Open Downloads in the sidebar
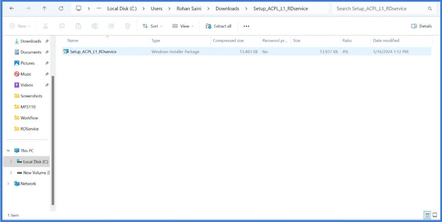The image size is (442, 222). pos(31,41)
